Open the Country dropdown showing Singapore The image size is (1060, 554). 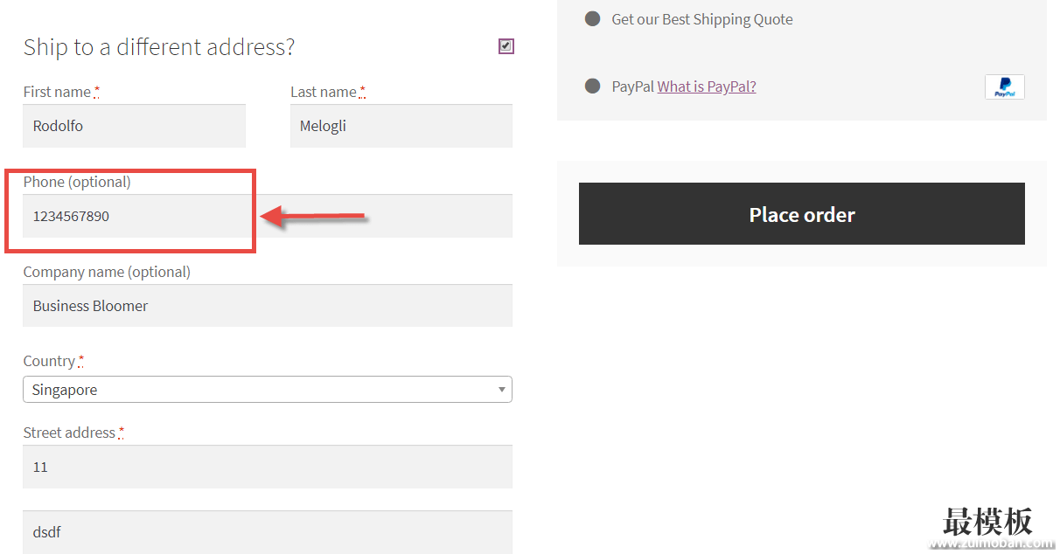pyautogui.click(x=268, y=390)
